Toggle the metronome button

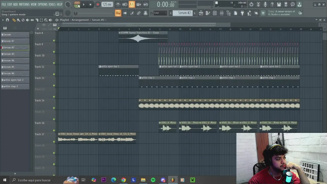pyautogui.click(x=118, y=4)
